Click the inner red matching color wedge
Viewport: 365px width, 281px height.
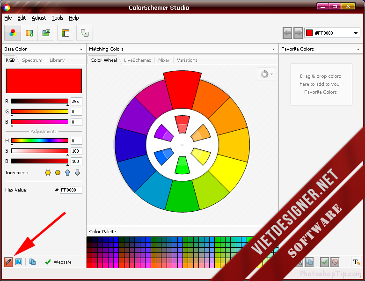tap(182, 125)
